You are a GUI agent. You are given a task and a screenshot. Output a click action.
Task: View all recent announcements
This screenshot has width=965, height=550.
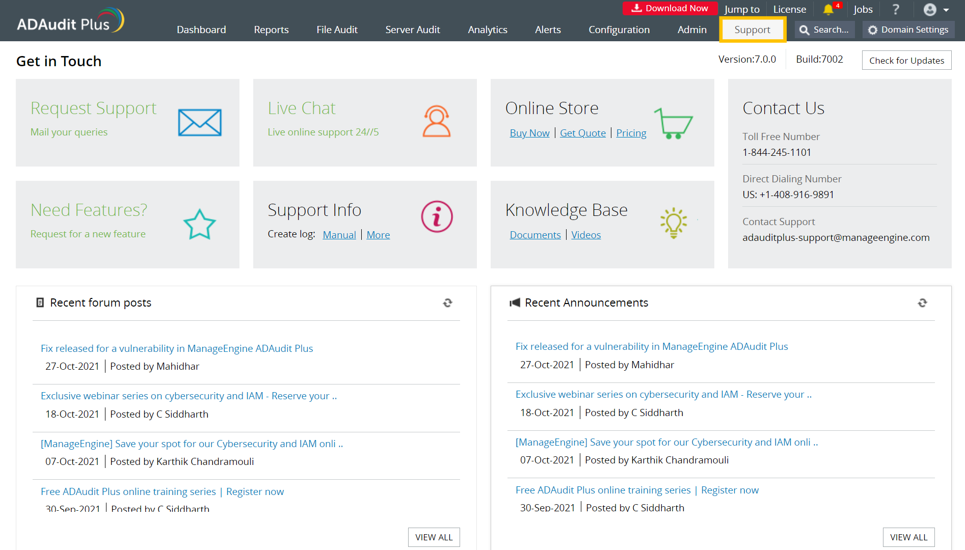pyautogui.click(x=909, y=537)
